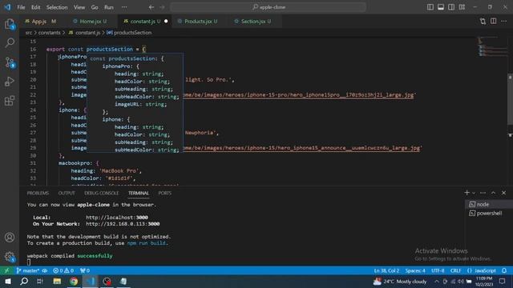
Task: Open the Source Control view
Action: (10, 62)
